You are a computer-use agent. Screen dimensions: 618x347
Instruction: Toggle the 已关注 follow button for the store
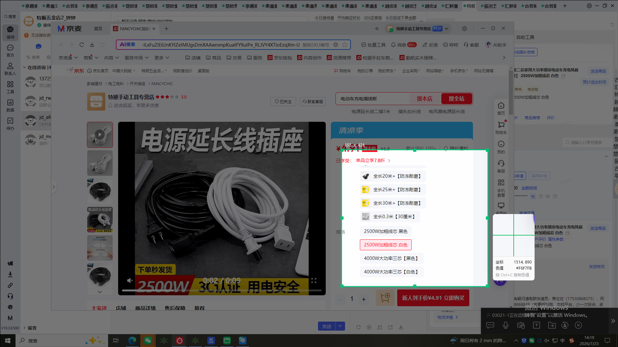point(283,102)
